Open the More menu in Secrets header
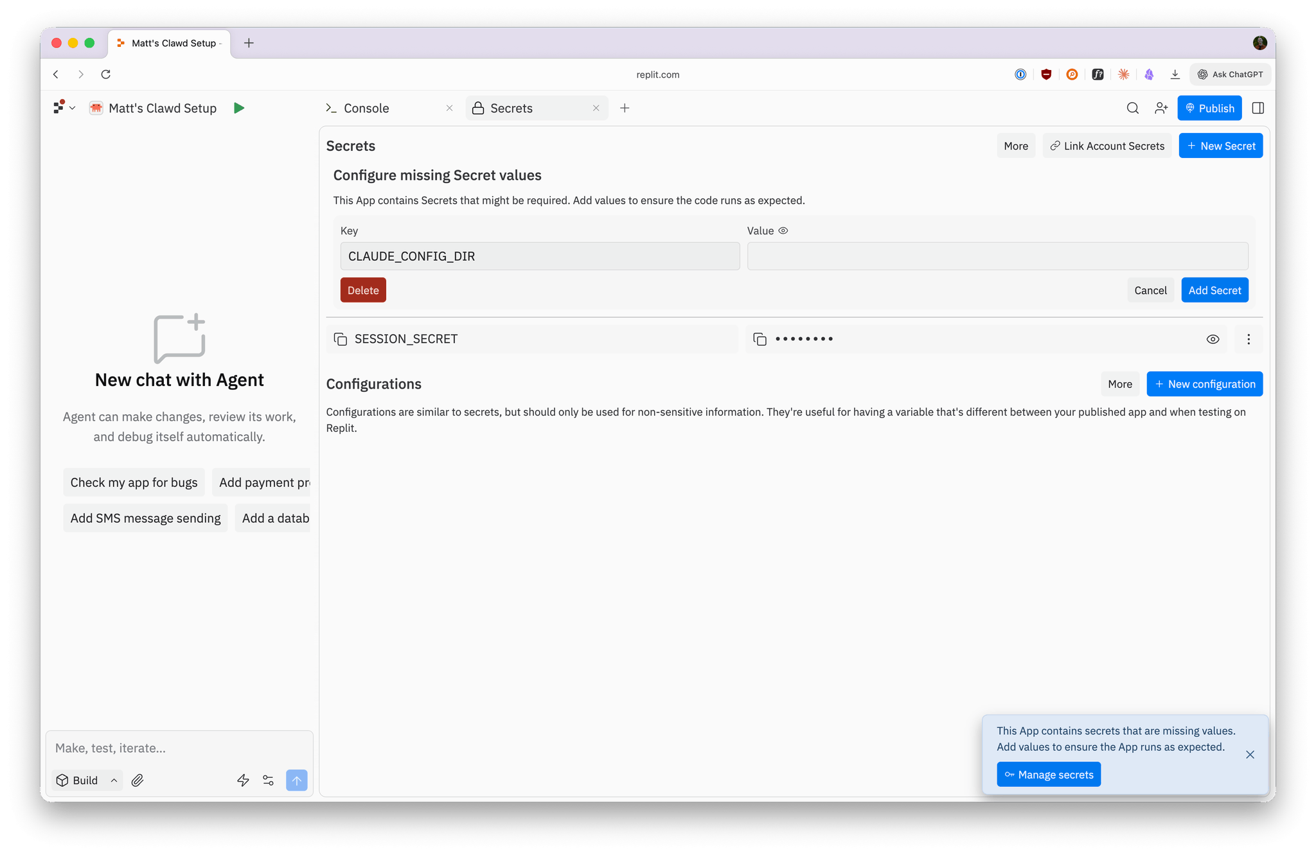Screen dimensions: 1316x855 coord(1016,146)
